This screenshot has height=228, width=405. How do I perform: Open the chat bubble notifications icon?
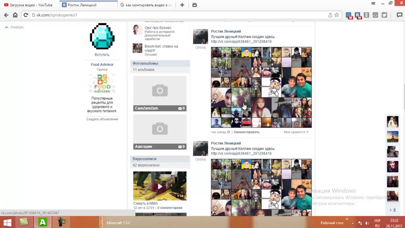click(x=399, y=15)
